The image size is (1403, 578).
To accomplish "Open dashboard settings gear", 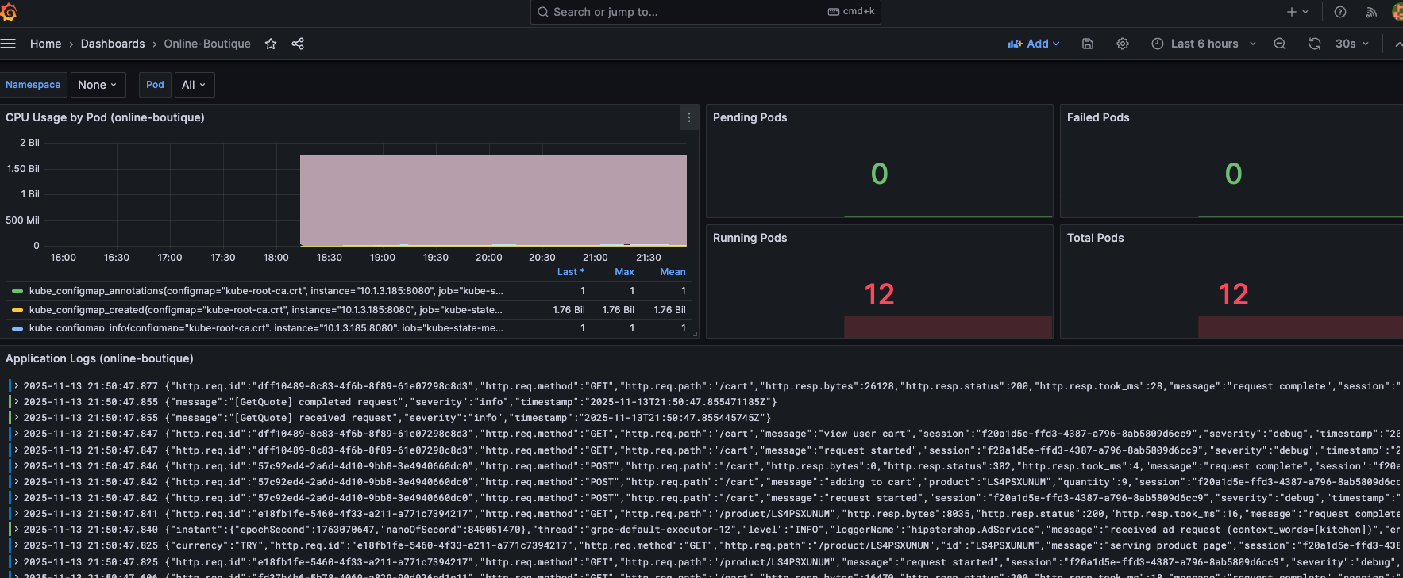I will [x=1123, y=44].
